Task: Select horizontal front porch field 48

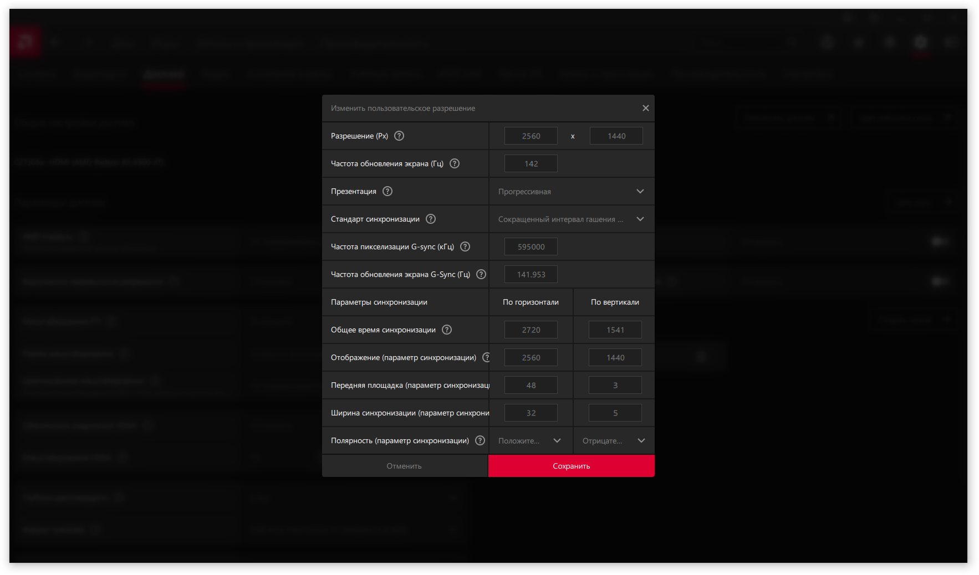Action: coord(531,385)
